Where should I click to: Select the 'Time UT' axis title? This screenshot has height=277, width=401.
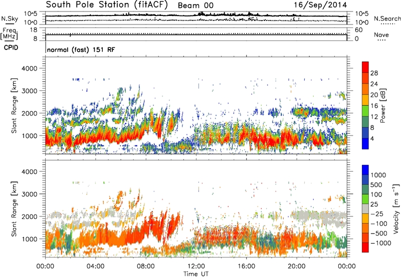tap(196, 273)
